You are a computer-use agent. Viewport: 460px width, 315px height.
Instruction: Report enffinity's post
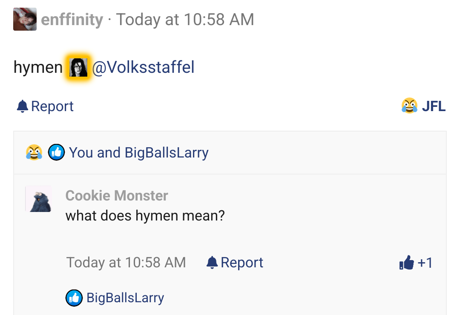coord(52,106)
